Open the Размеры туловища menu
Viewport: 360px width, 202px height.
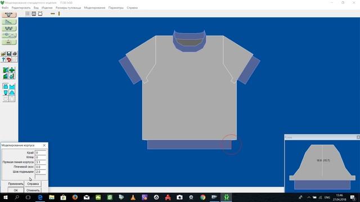(68, 8)
